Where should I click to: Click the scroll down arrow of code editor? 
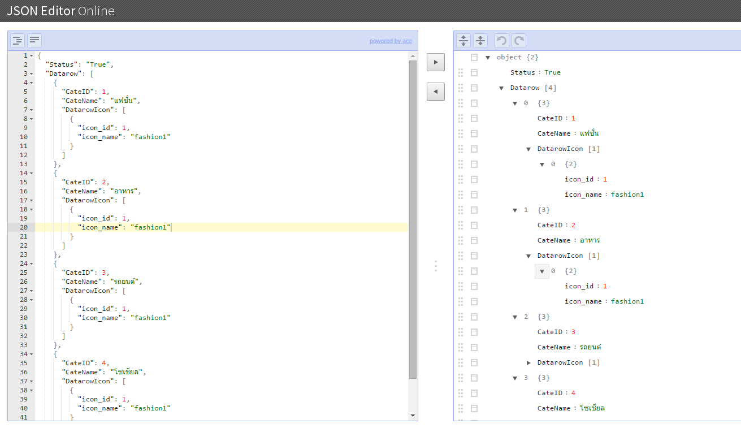click(413, 416)
